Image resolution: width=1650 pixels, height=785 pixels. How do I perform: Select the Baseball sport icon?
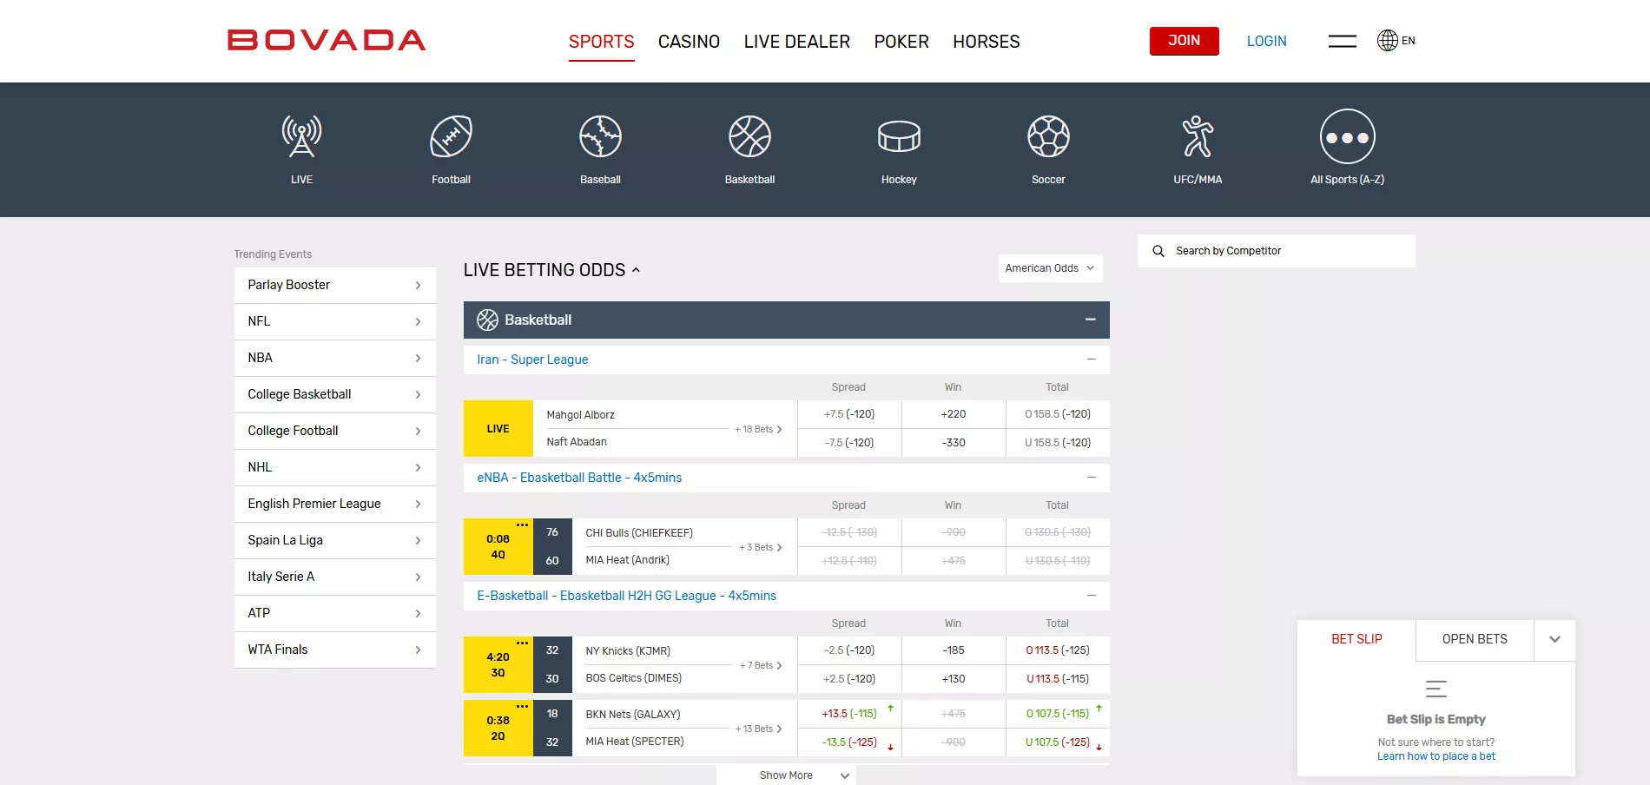600,136
